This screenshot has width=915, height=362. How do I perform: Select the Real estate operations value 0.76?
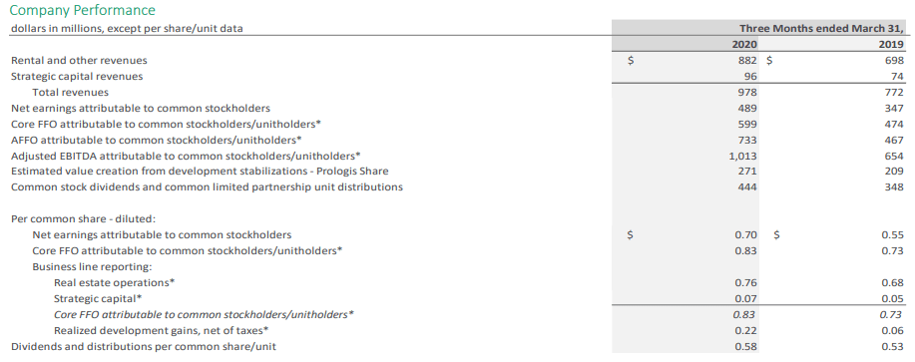point(745,283)
